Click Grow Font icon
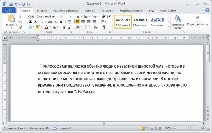 (64, 27)
